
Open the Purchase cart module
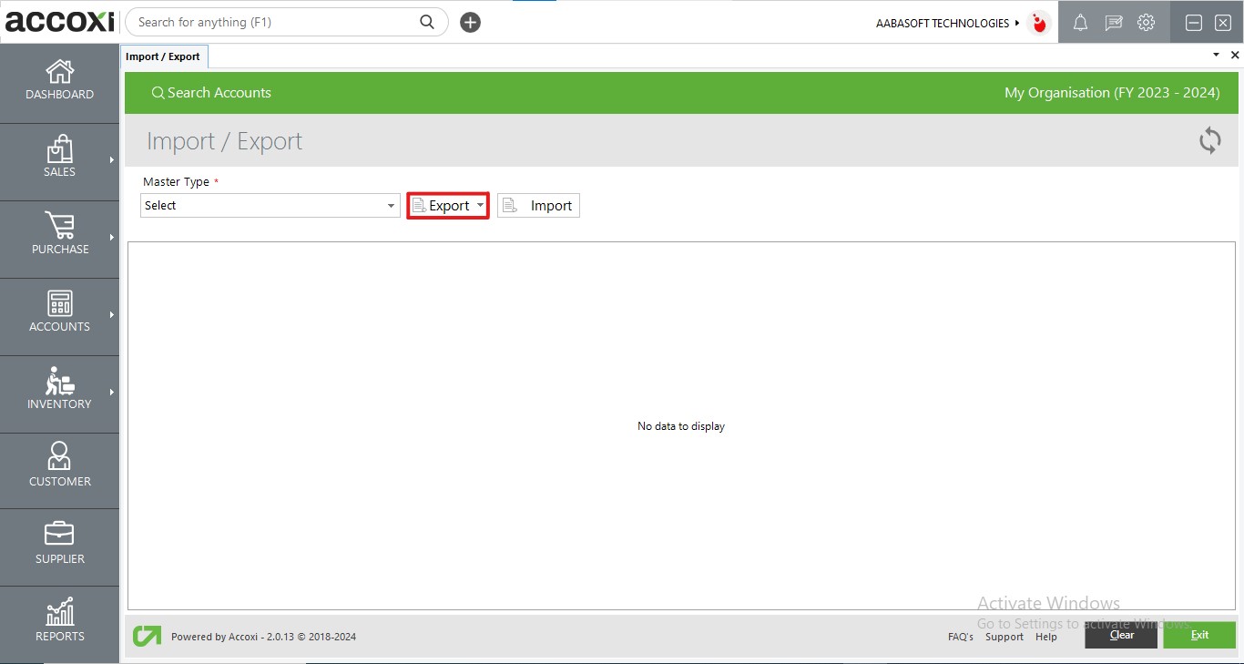pos(59,235)
